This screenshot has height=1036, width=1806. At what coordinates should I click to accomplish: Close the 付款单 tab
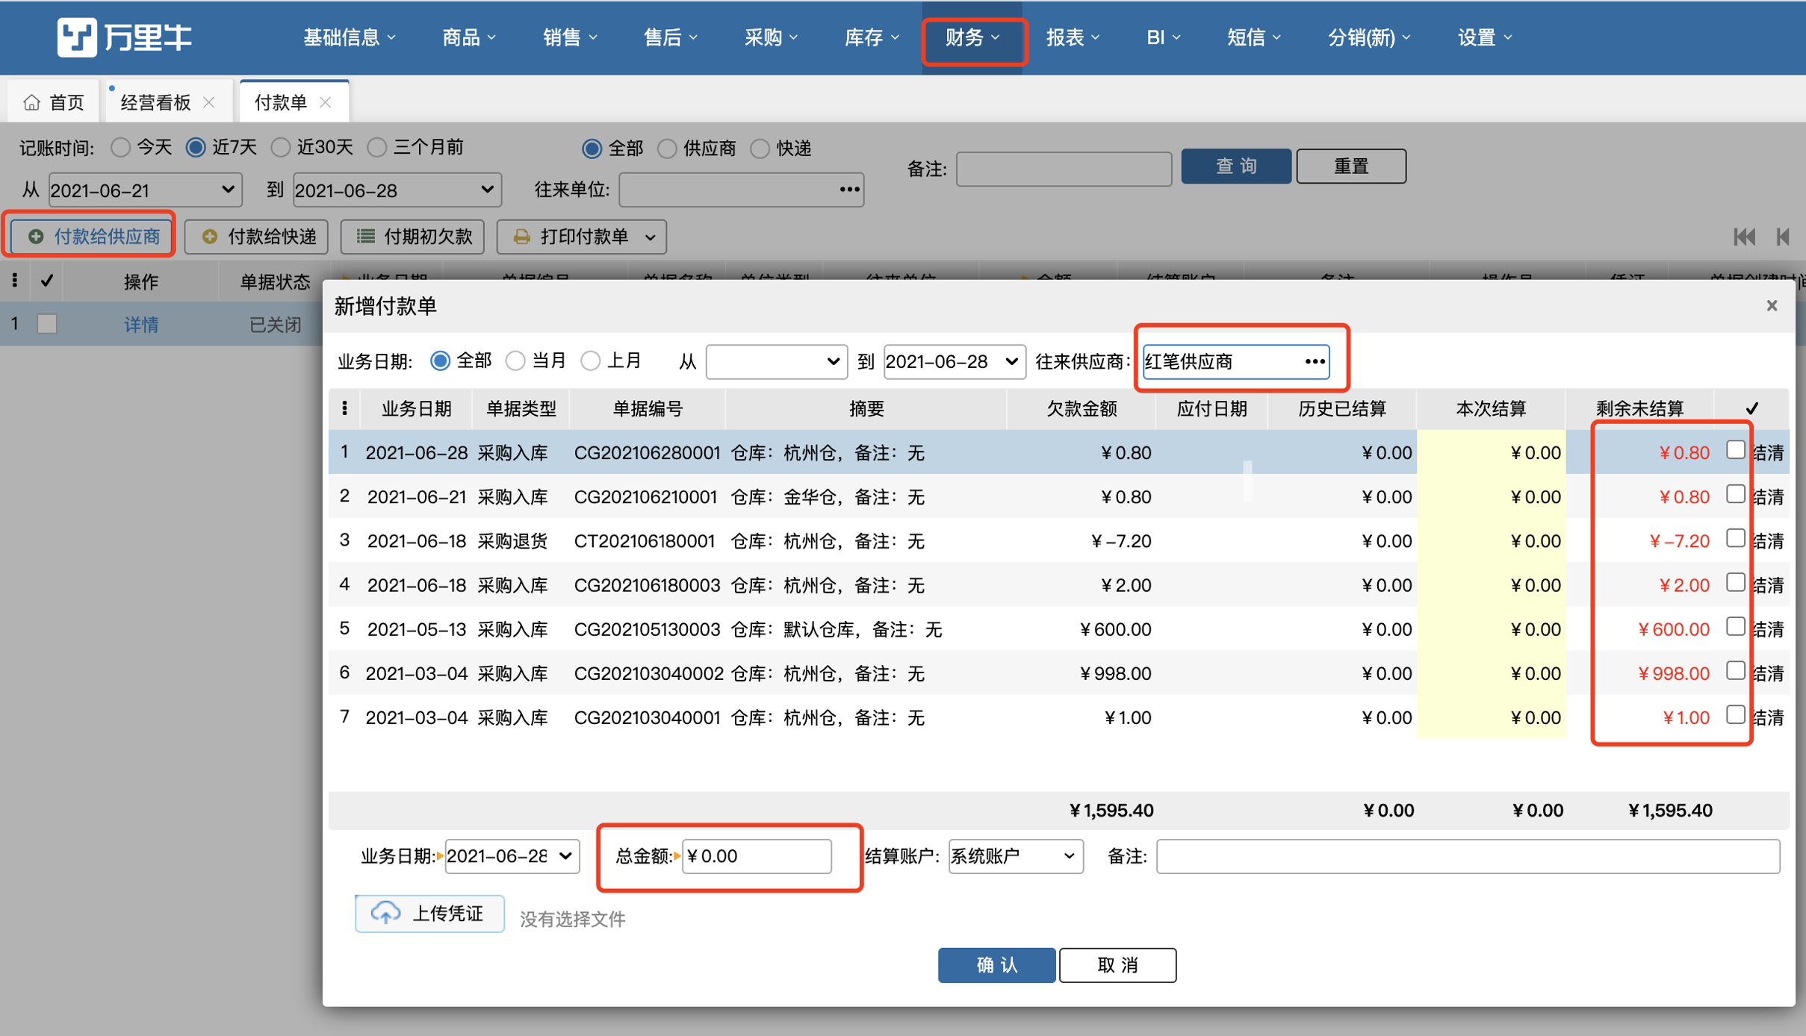[x=326, y=102]
